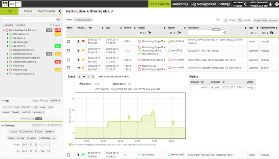
Task: Select checkbox of tacLOM PostgreSQL event
Action: [x=68, y=68]
